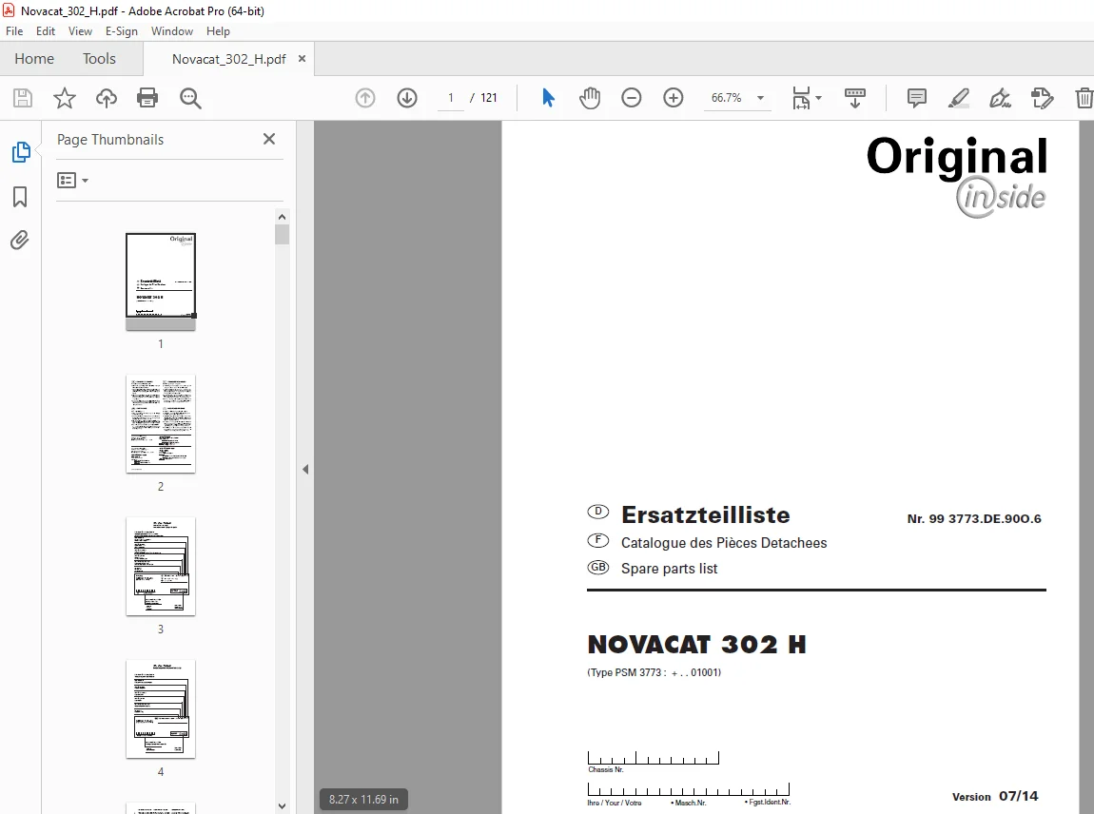The height and width of the screenshot is (814, 1094).
Task: Zoom out with minus icon
Action: 631,98
